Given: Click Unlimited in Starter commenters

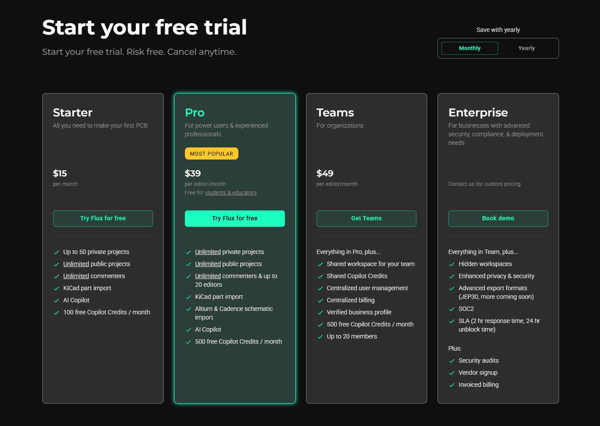Looking at the screenshot, I should [x=76, y=276].
